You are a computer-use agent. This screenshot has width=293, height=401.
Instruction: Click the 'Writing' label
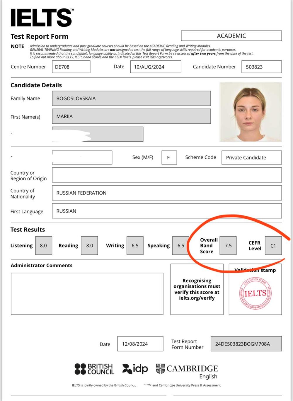pos(115,246)
